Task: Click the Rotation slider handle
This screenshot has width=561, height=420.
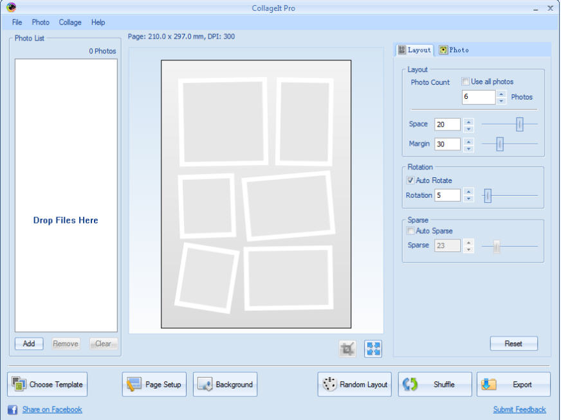Action: click(488, 196)
